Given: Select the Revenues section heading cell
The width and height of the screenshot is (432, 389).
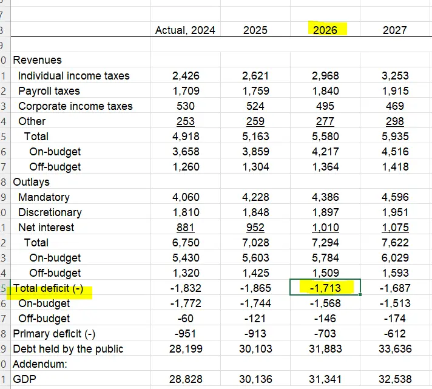Looking at the screenshot, I should point(37,60).
